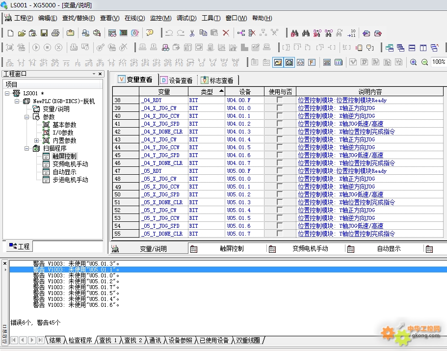Click the 变量 column header
447x351 pixels.
pyautogui.click(x=163, y=91)
